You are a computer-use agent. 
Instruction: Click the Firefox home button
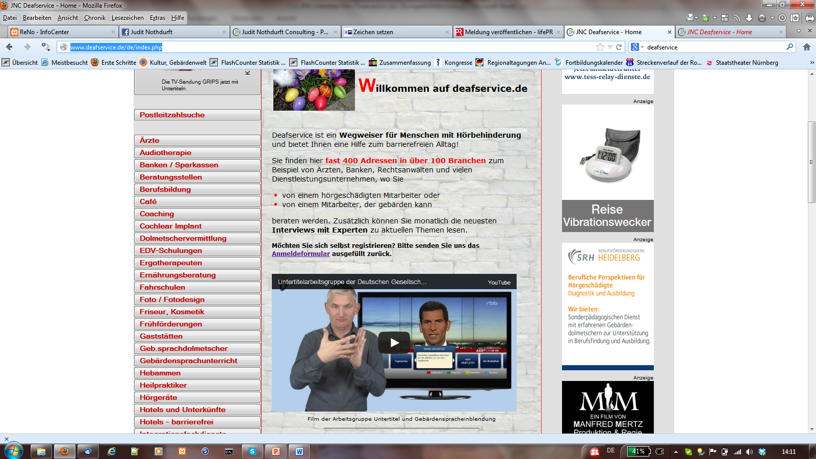pyautogui.click(x=806, y=47)
